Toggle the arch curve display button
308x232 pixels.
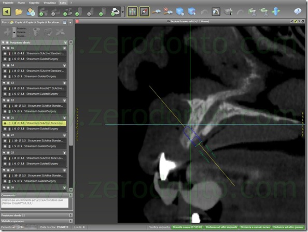point(216,12)
